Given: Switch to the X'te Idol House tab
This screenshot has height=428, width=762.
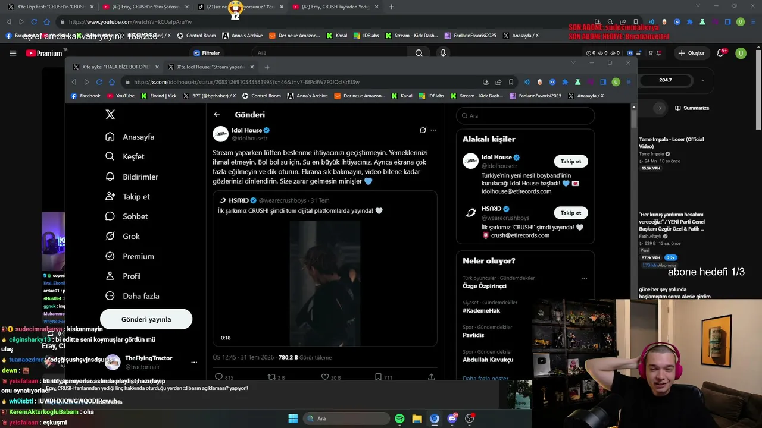Looking at the screenshot, I should (x=211, y=67).
